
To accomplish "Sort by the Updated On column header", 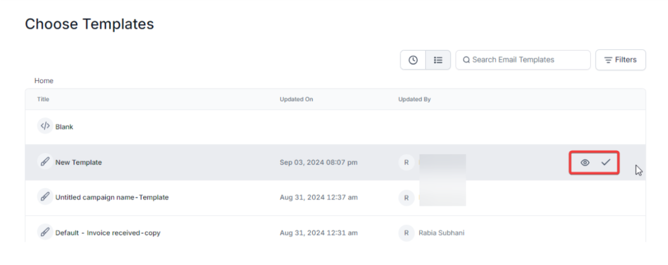I will tap(296, 99).
